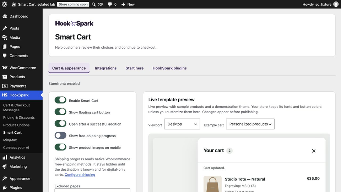Click the Posts pin icon
Image resolution: width=341 pixels, height=192 pixels.
coord(5,28)
